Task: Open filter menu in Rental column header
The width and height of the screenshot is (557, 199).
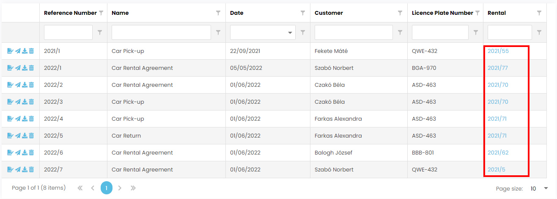Action: point(539,13)
